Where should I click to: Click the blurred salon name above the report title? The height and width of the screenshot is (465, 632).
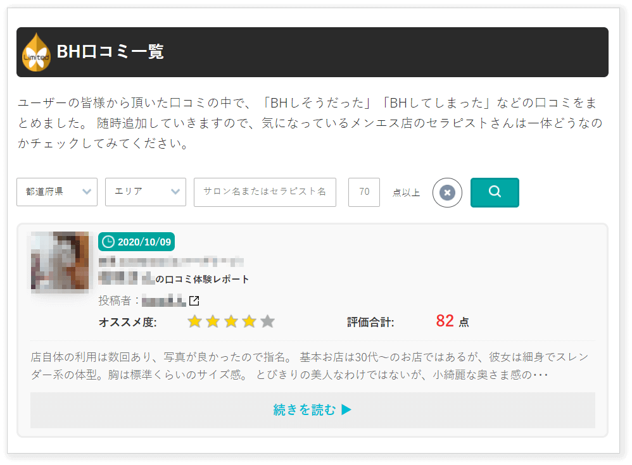tap(171, 261)
